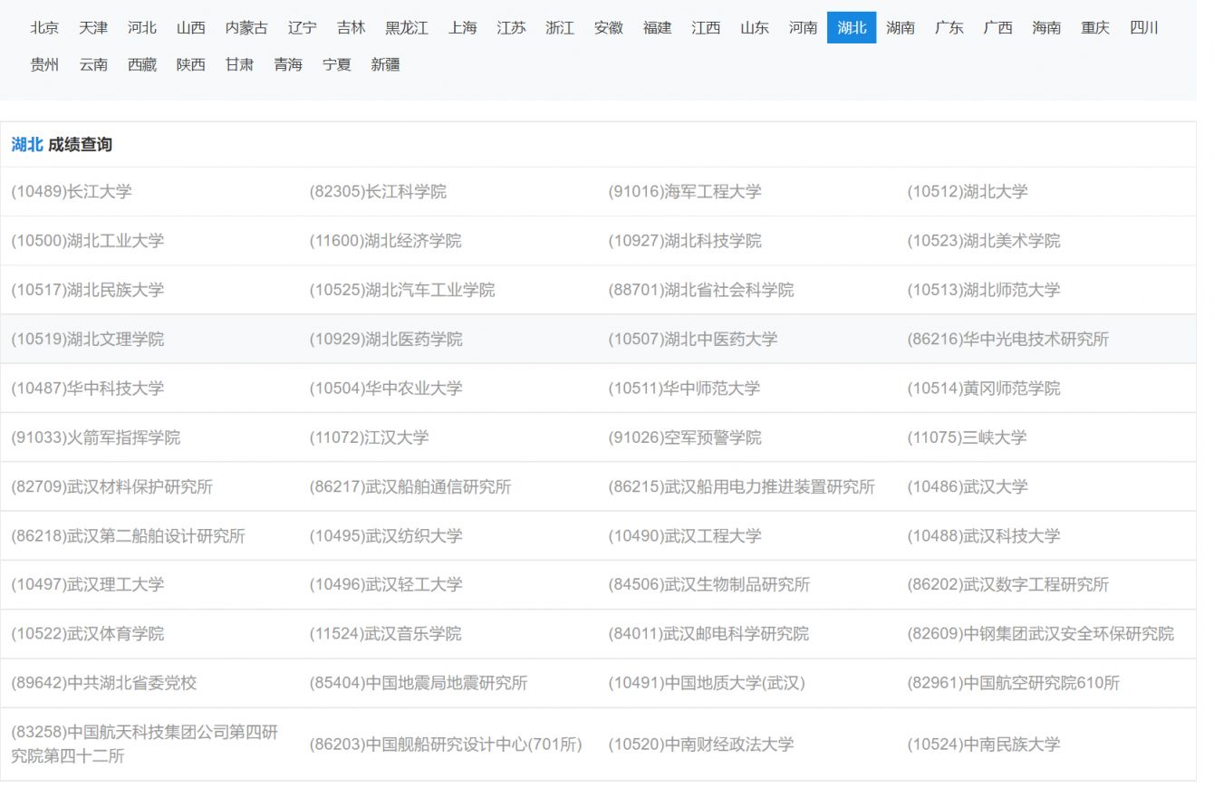Open (10524)中南民族大学 link
This screenshot has height=788, width=1214.
(984, 745)
